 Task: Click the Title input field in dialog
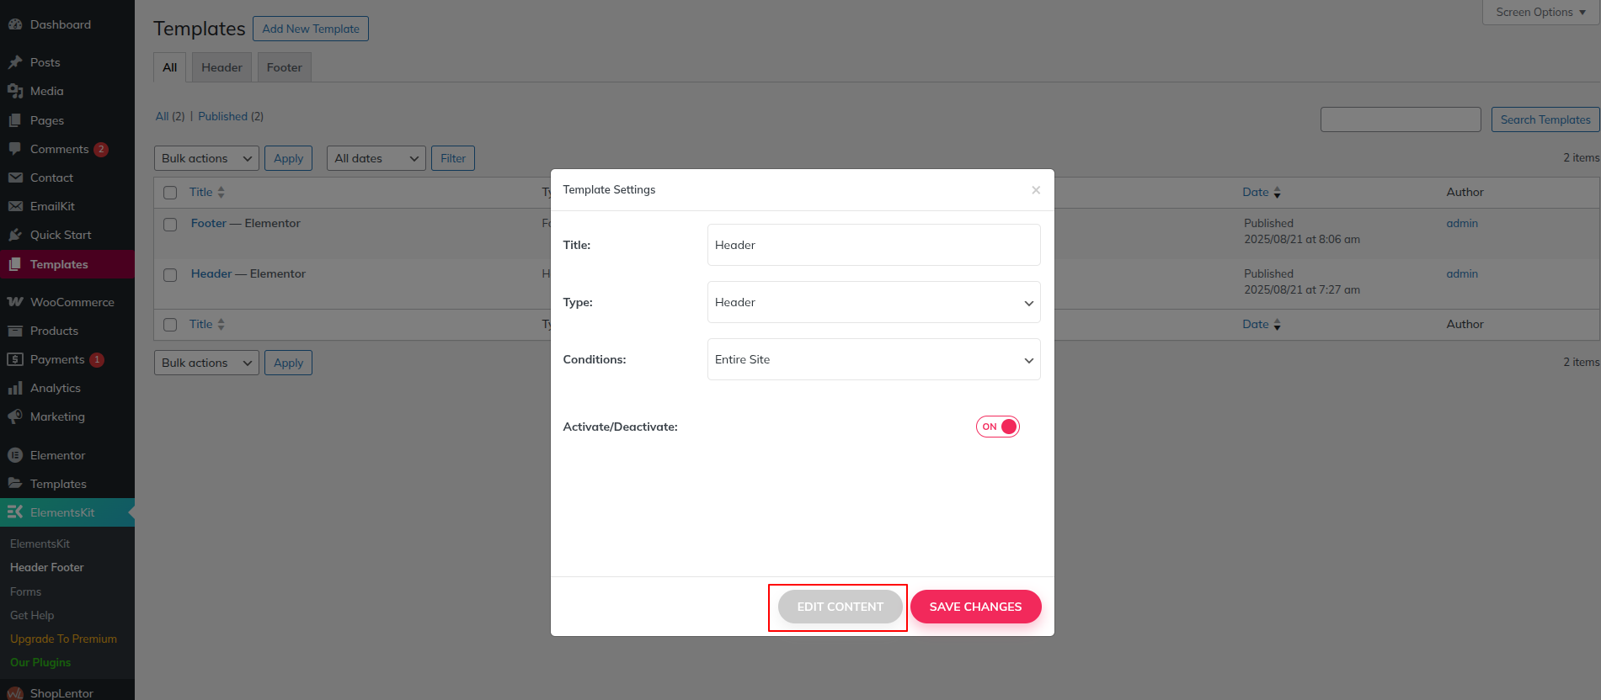pos(873,245)
